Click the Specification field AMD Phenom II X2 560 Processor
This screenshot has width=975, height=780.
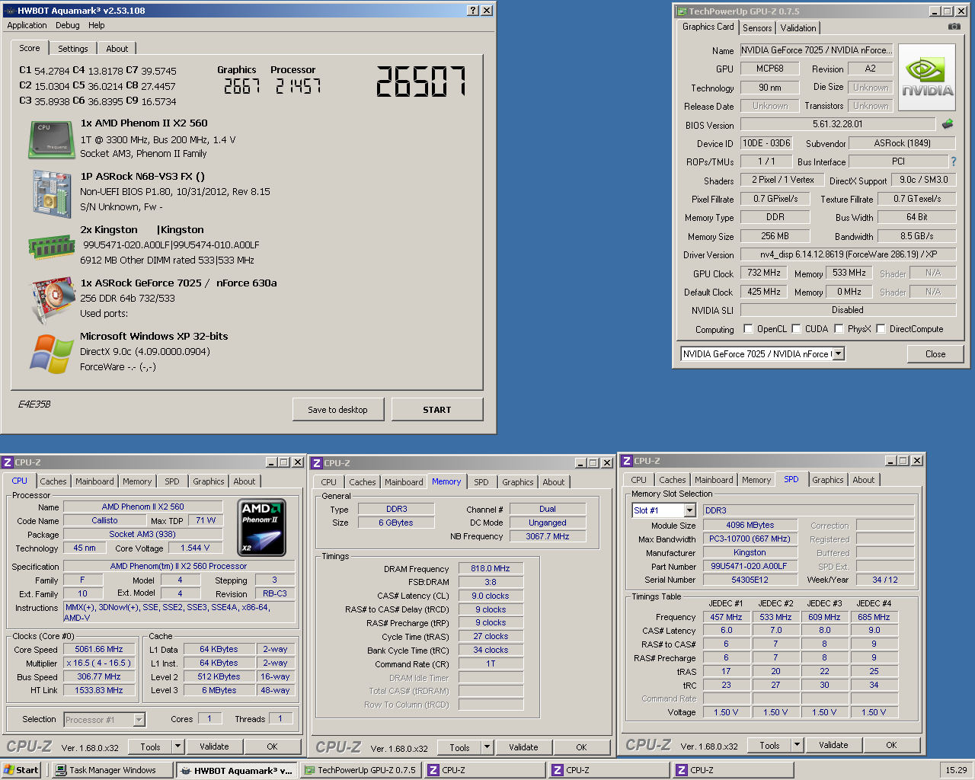(x=178, y=566)
